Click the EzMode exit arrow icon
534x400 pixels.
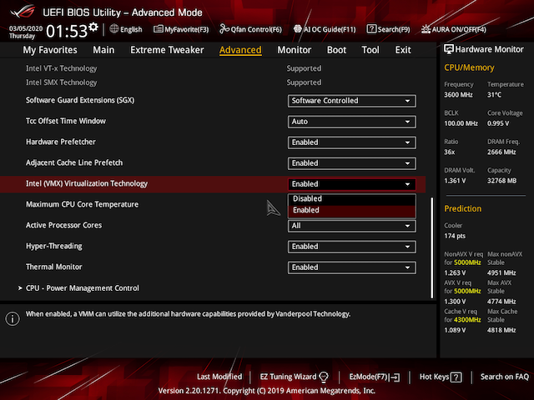[x=395, y=377]
